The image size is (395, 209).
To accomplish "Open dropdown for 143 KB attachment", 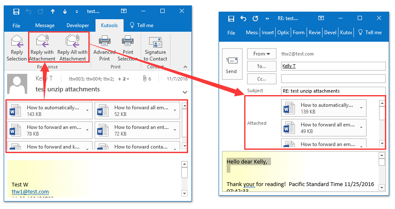I will point(87,111).
